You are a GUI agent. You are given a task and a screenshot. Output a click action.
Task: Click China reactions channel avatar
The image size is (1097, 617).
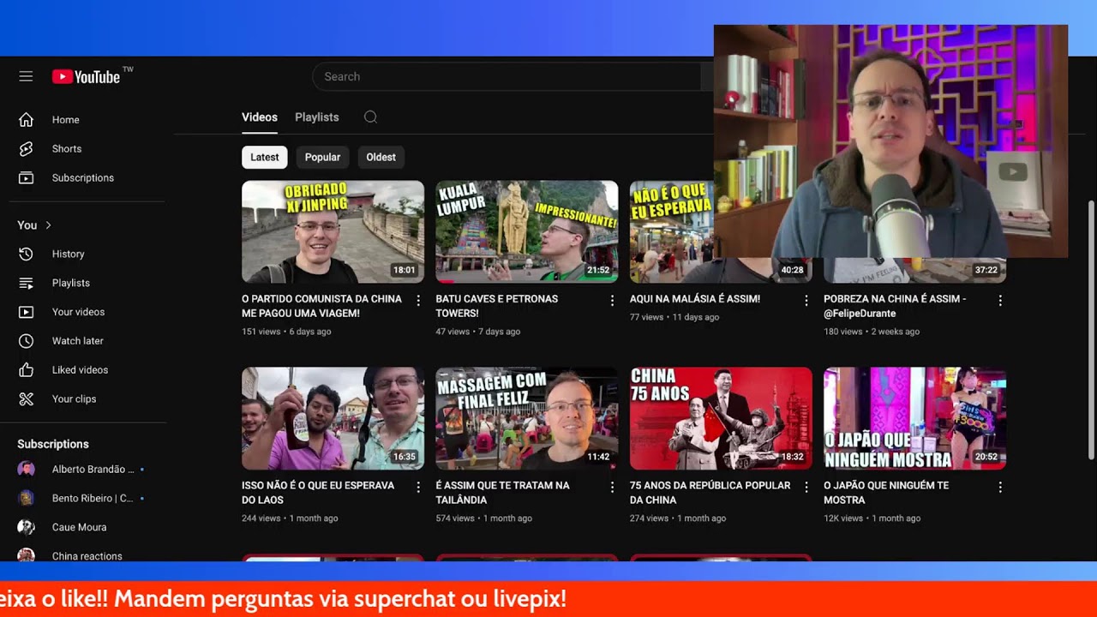coord(26,555)
